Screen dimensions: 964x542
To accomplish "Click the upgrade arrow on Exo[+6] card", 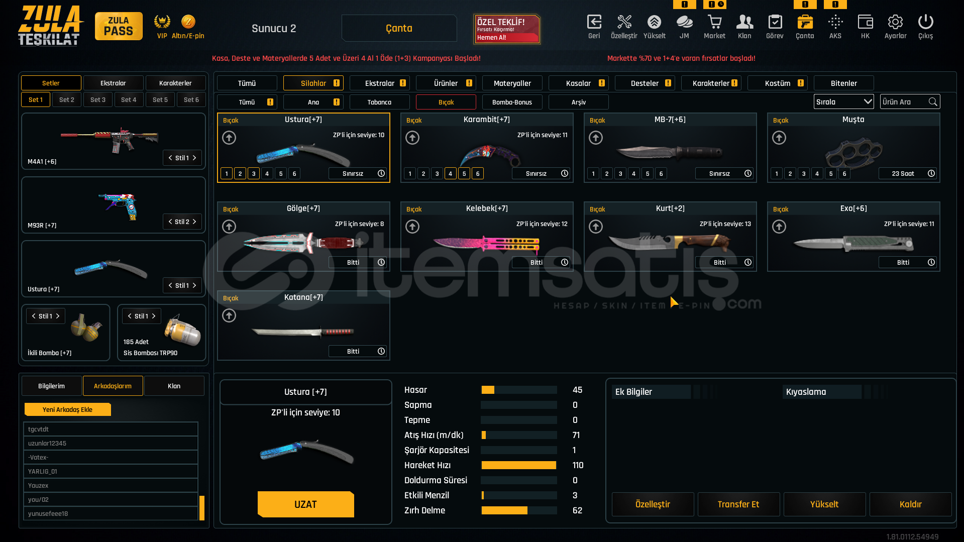I will (x=779, y=227).
